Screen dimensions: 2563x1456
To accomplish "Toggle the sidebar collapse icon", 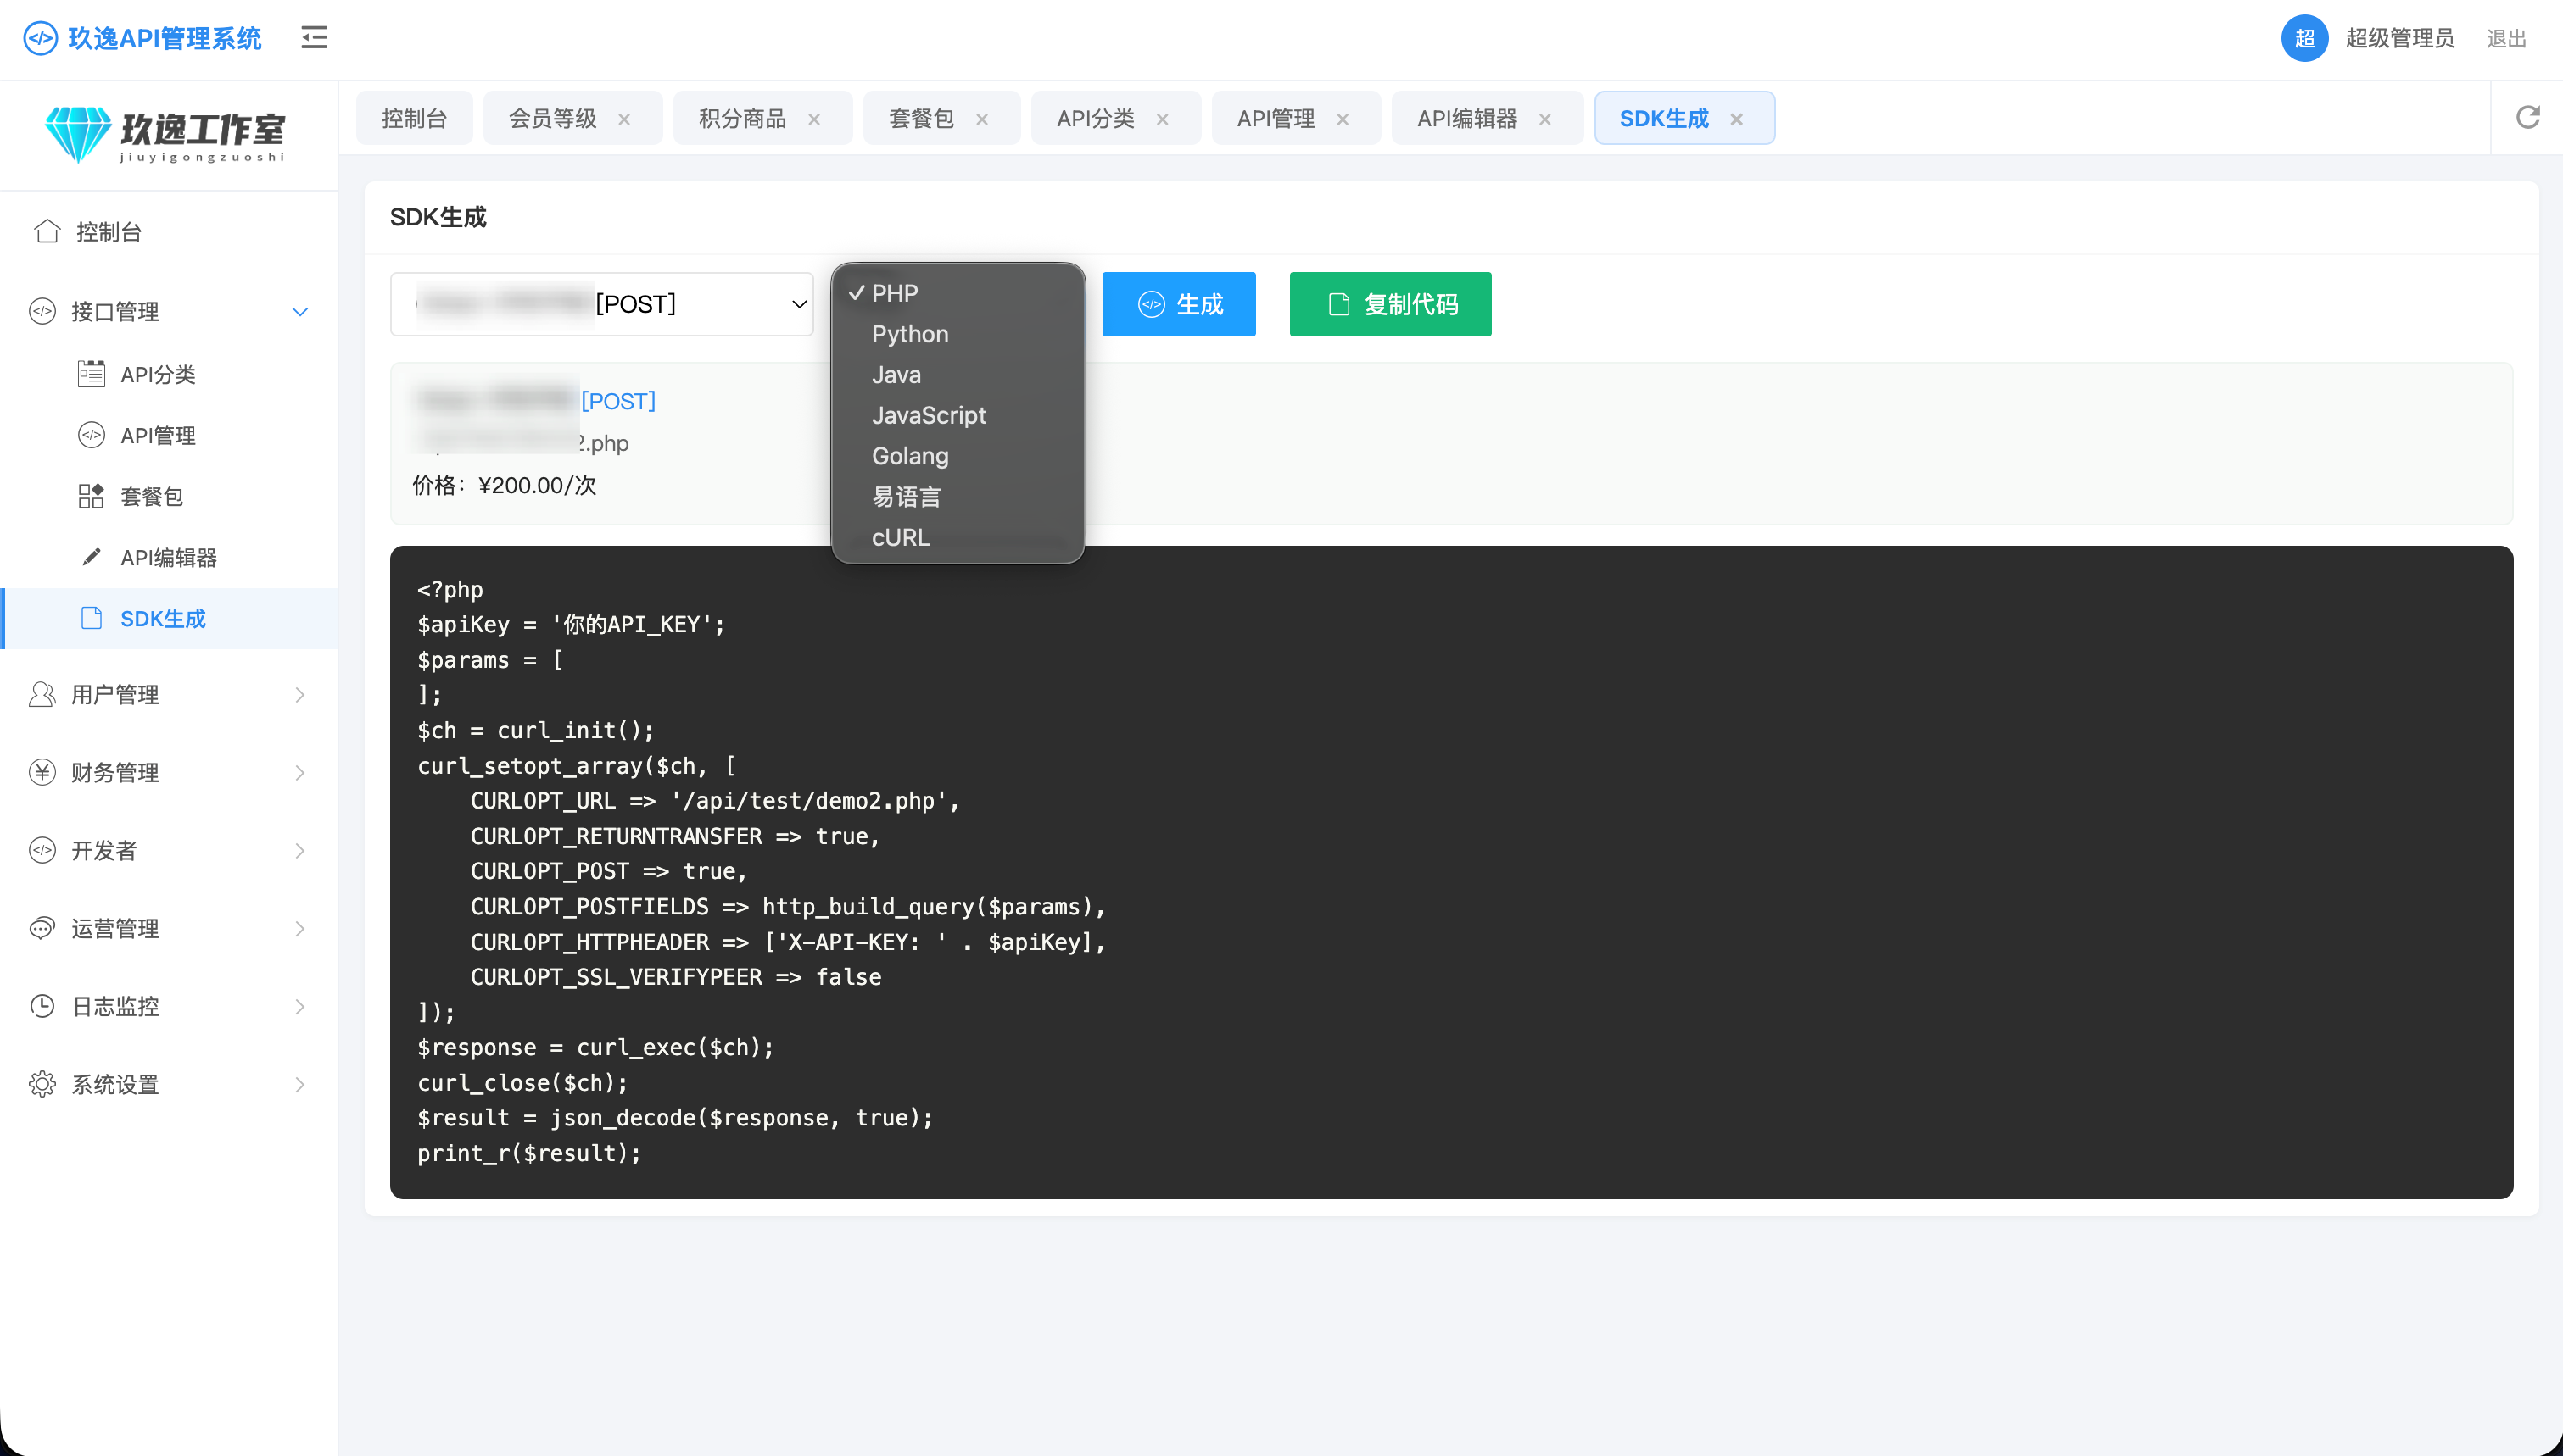I will point(314,38).
